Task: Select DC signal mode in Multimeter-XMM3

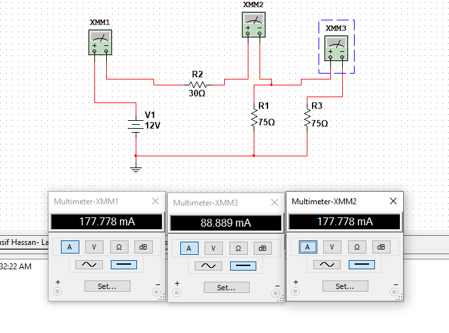Action: [x=243, y=266]
